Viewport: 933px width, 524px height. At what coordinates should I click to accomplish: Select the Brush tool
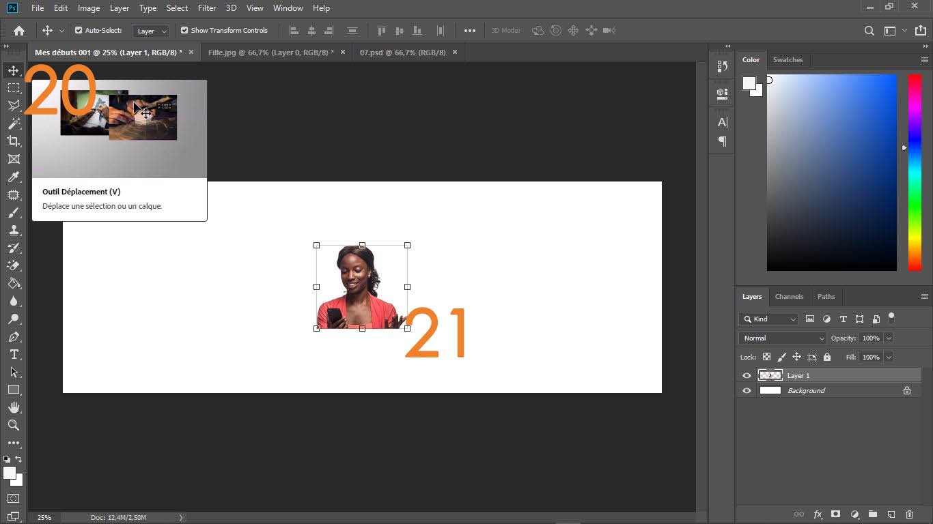click(x=14, y=212)
